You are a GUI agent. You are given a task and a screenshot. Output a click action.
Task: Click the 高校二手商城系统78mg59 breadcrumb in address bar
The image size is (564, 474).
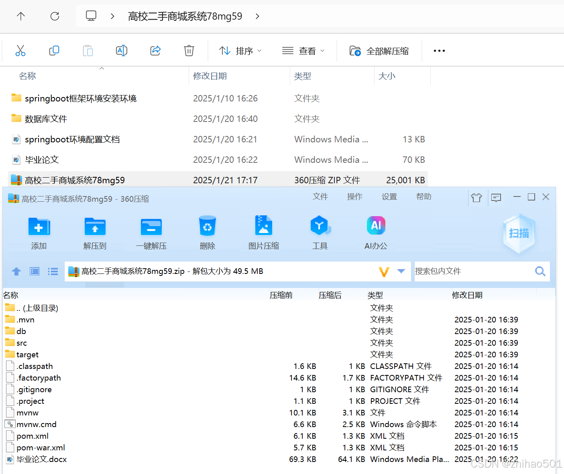pyautogui.click(x=185, y=16)
